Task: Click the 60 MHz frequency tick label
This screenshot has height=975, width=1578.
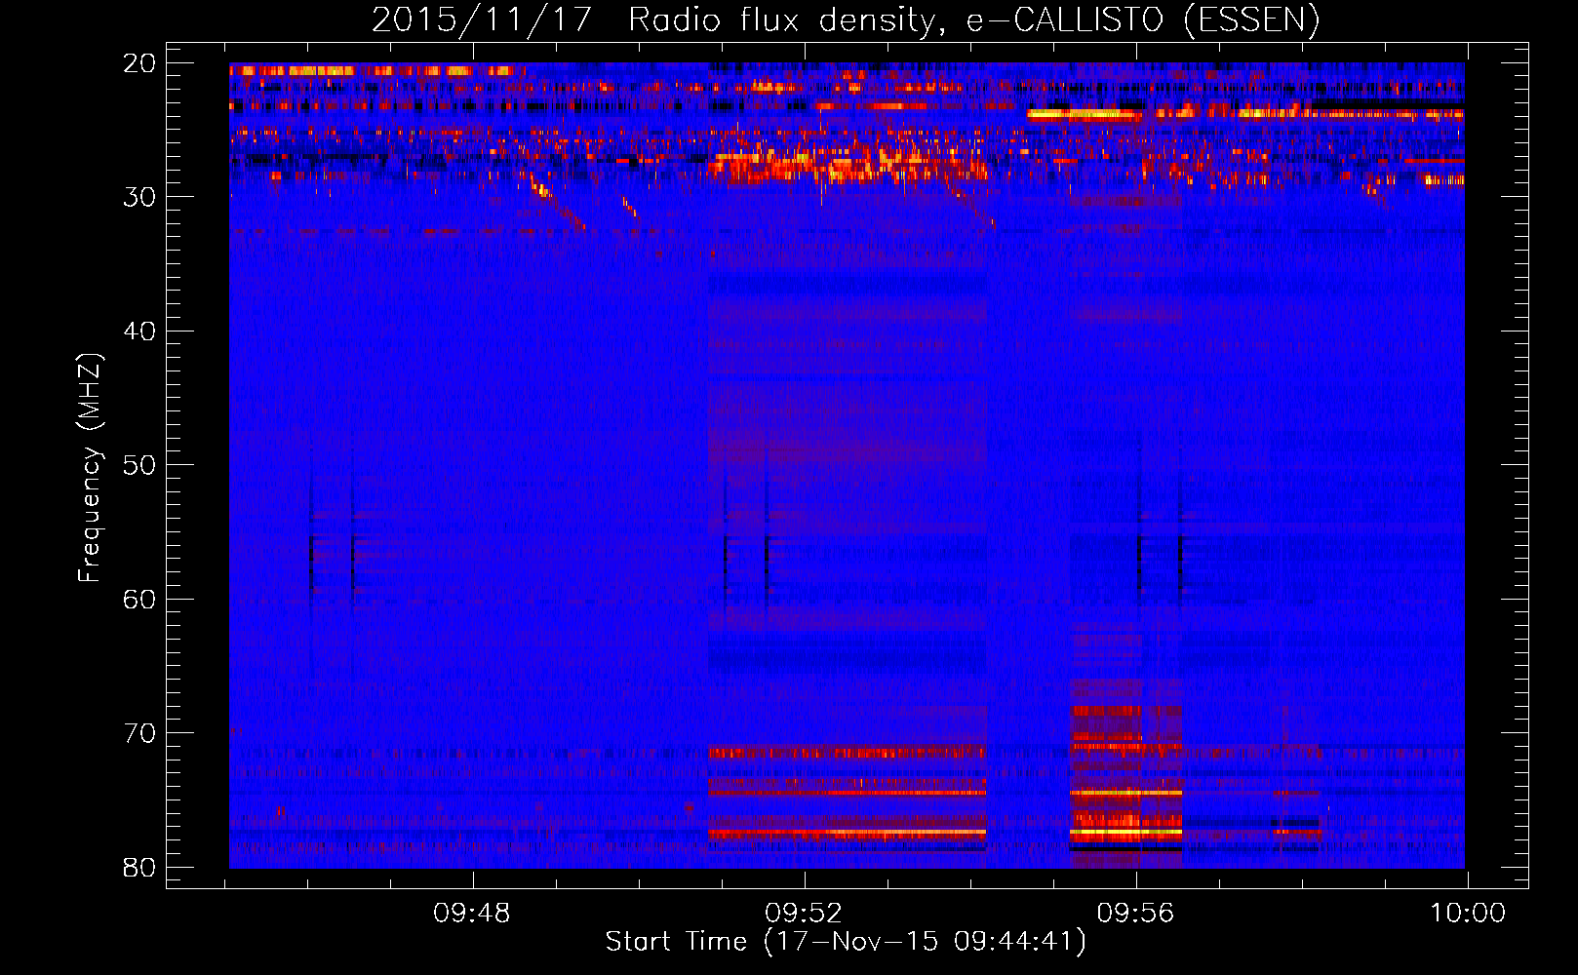Action: [x=140, y=599]
